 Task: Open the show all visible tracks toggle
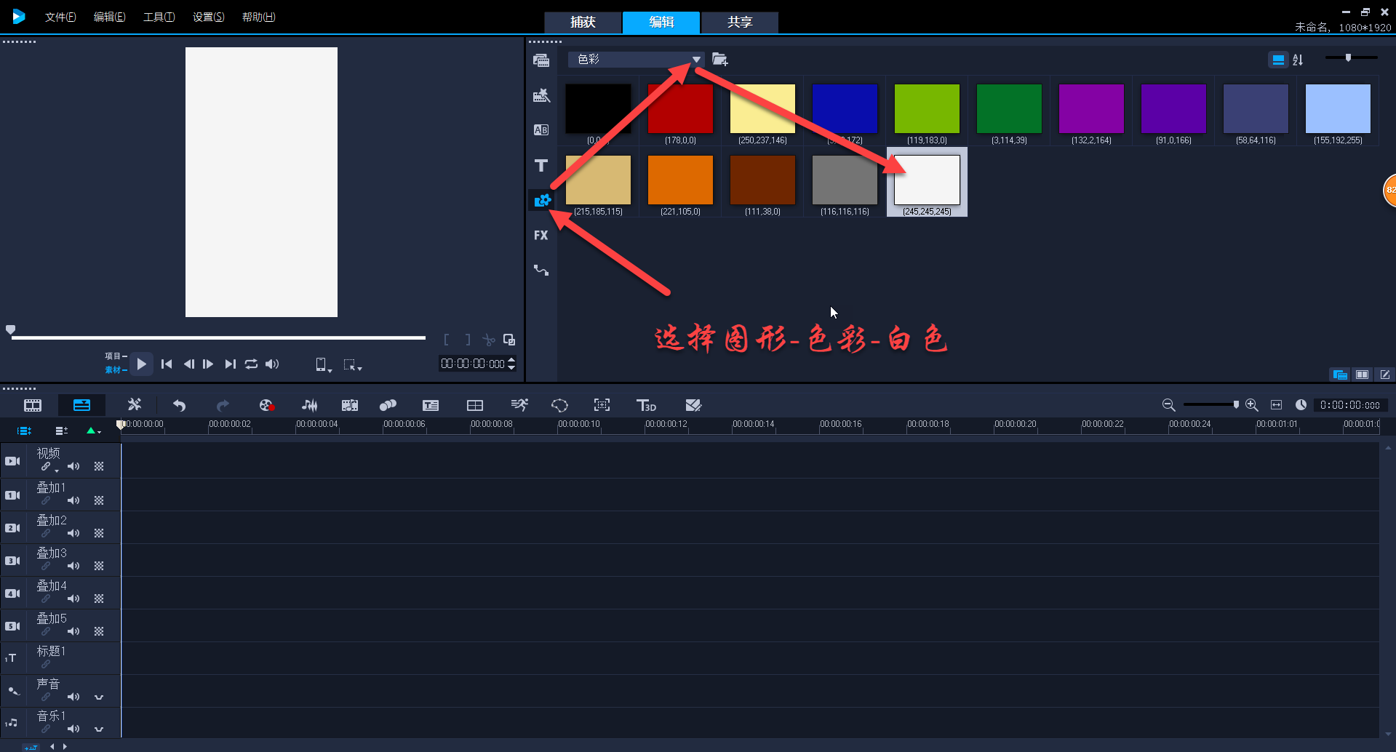click(24, 431)
